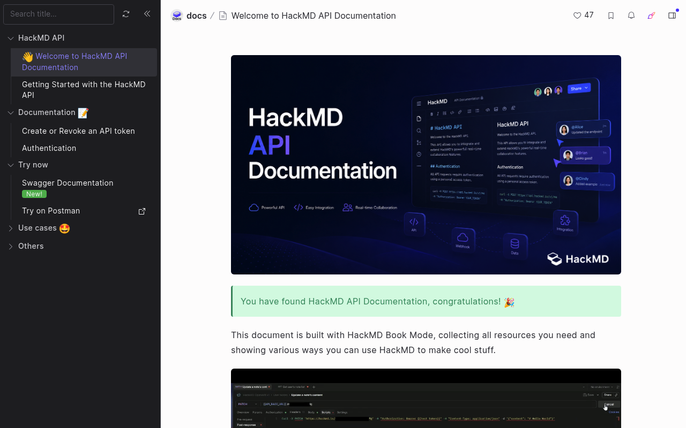Click the docs breadcrumb link
This screenshot has width=686, height=428.
(x=197, y=16)
